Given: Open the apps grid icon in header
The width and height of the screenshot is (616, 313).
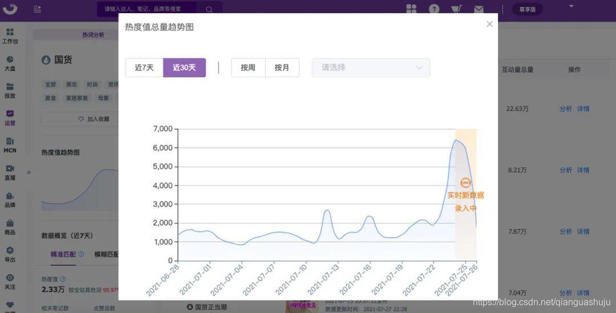Looking at the screenshot, I should pos(411,9).
